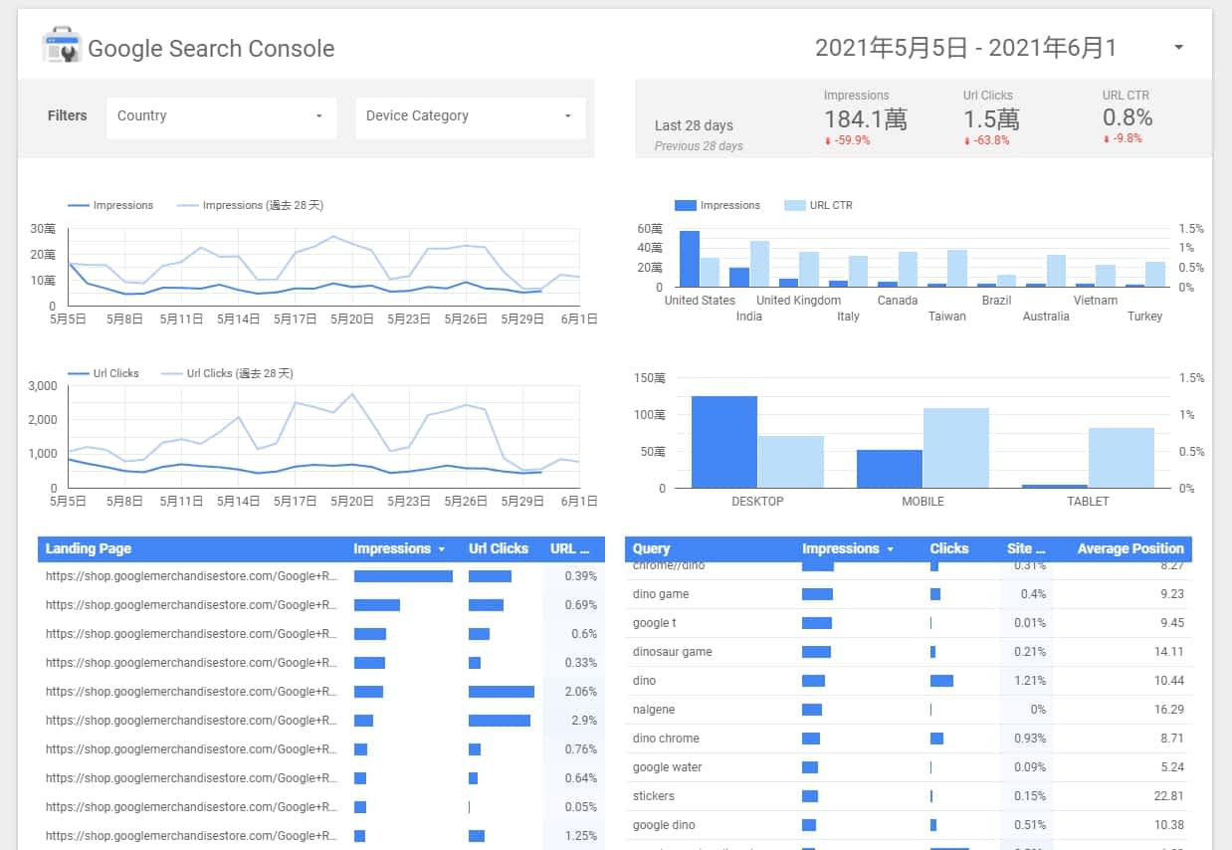Click the DESKTOP dark blue impressions bar
1232x850 pixels.
(x=724, y=442)
